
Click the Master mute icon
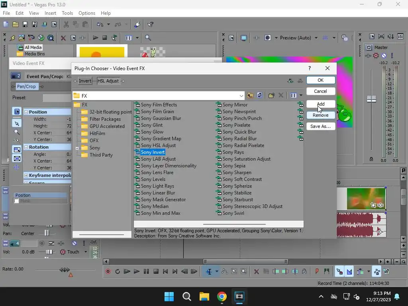click(x=384, y=55)
